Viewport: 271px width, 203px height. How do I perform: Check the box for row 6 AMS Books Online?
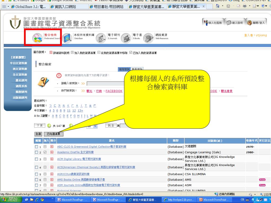[x=36, y=180]
